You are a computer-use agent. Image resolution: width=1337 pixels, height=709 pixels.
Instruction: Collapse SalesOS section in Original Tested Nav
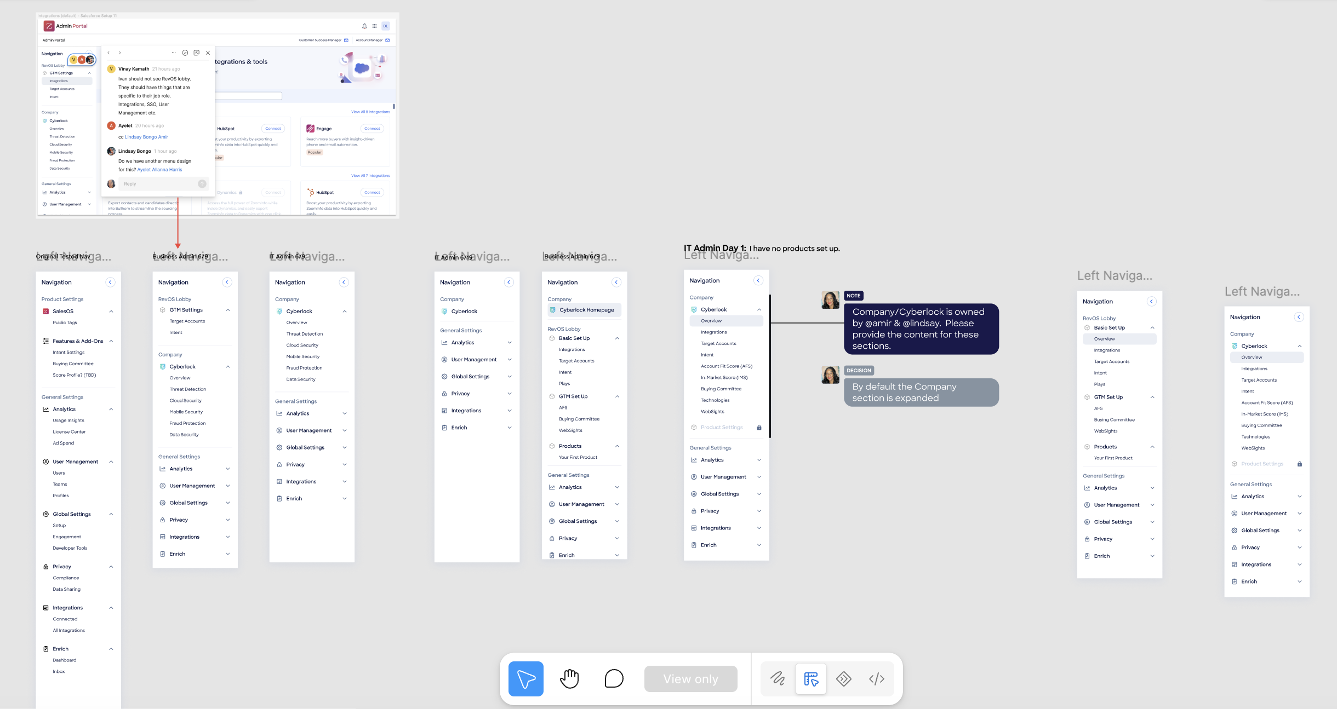[x=111, y=312]
